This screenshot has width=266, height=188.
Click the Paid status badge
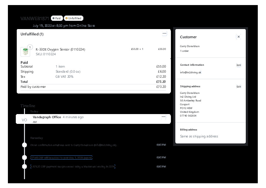pos(57,18)
